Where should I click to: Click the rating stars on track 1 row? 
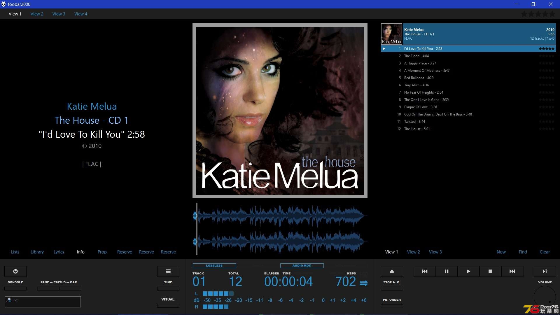point(547,49)
